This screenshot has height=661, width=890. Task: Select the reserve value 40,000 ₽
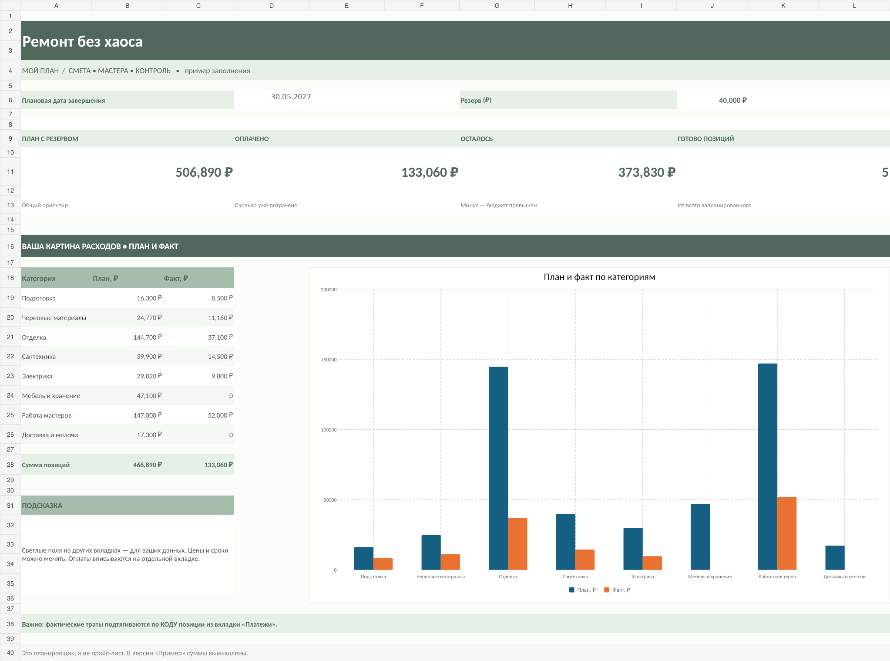tap(732, 100)
